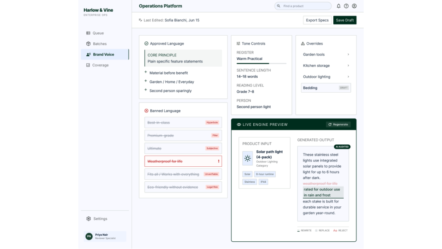Screen dimensions: 442x249
Task: Open Priya Nair profile card
Action: (105, 237)
